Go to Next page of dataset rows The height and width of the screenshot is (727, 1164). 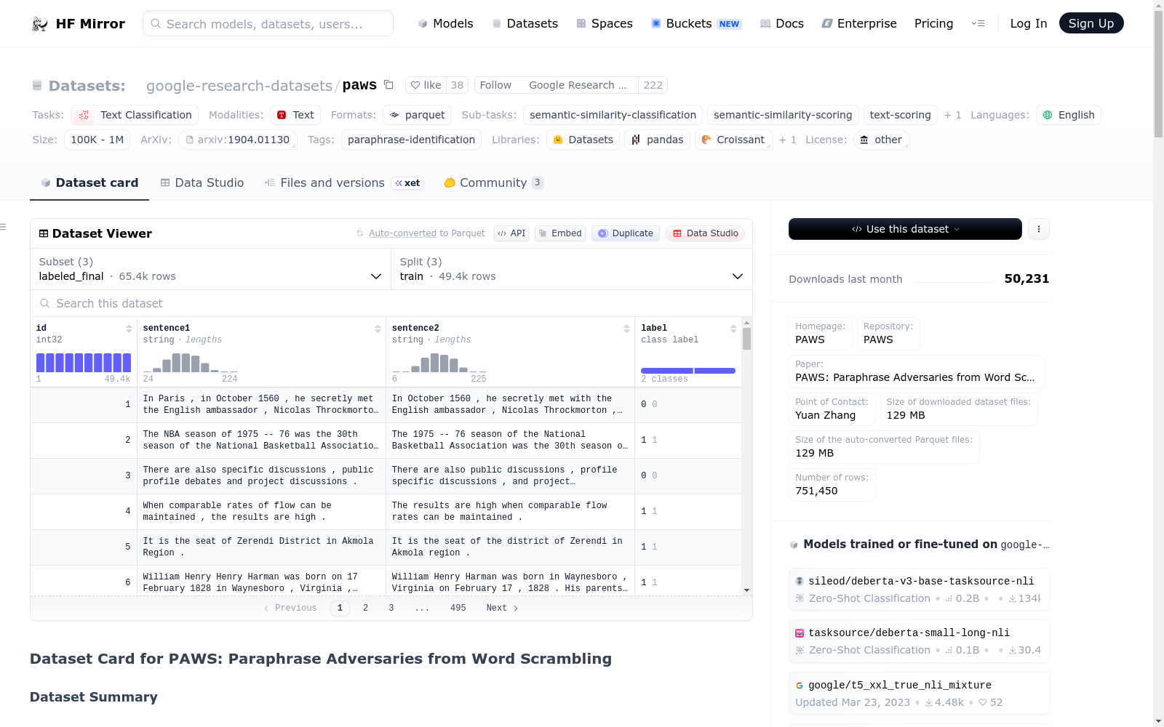(501, 608)
